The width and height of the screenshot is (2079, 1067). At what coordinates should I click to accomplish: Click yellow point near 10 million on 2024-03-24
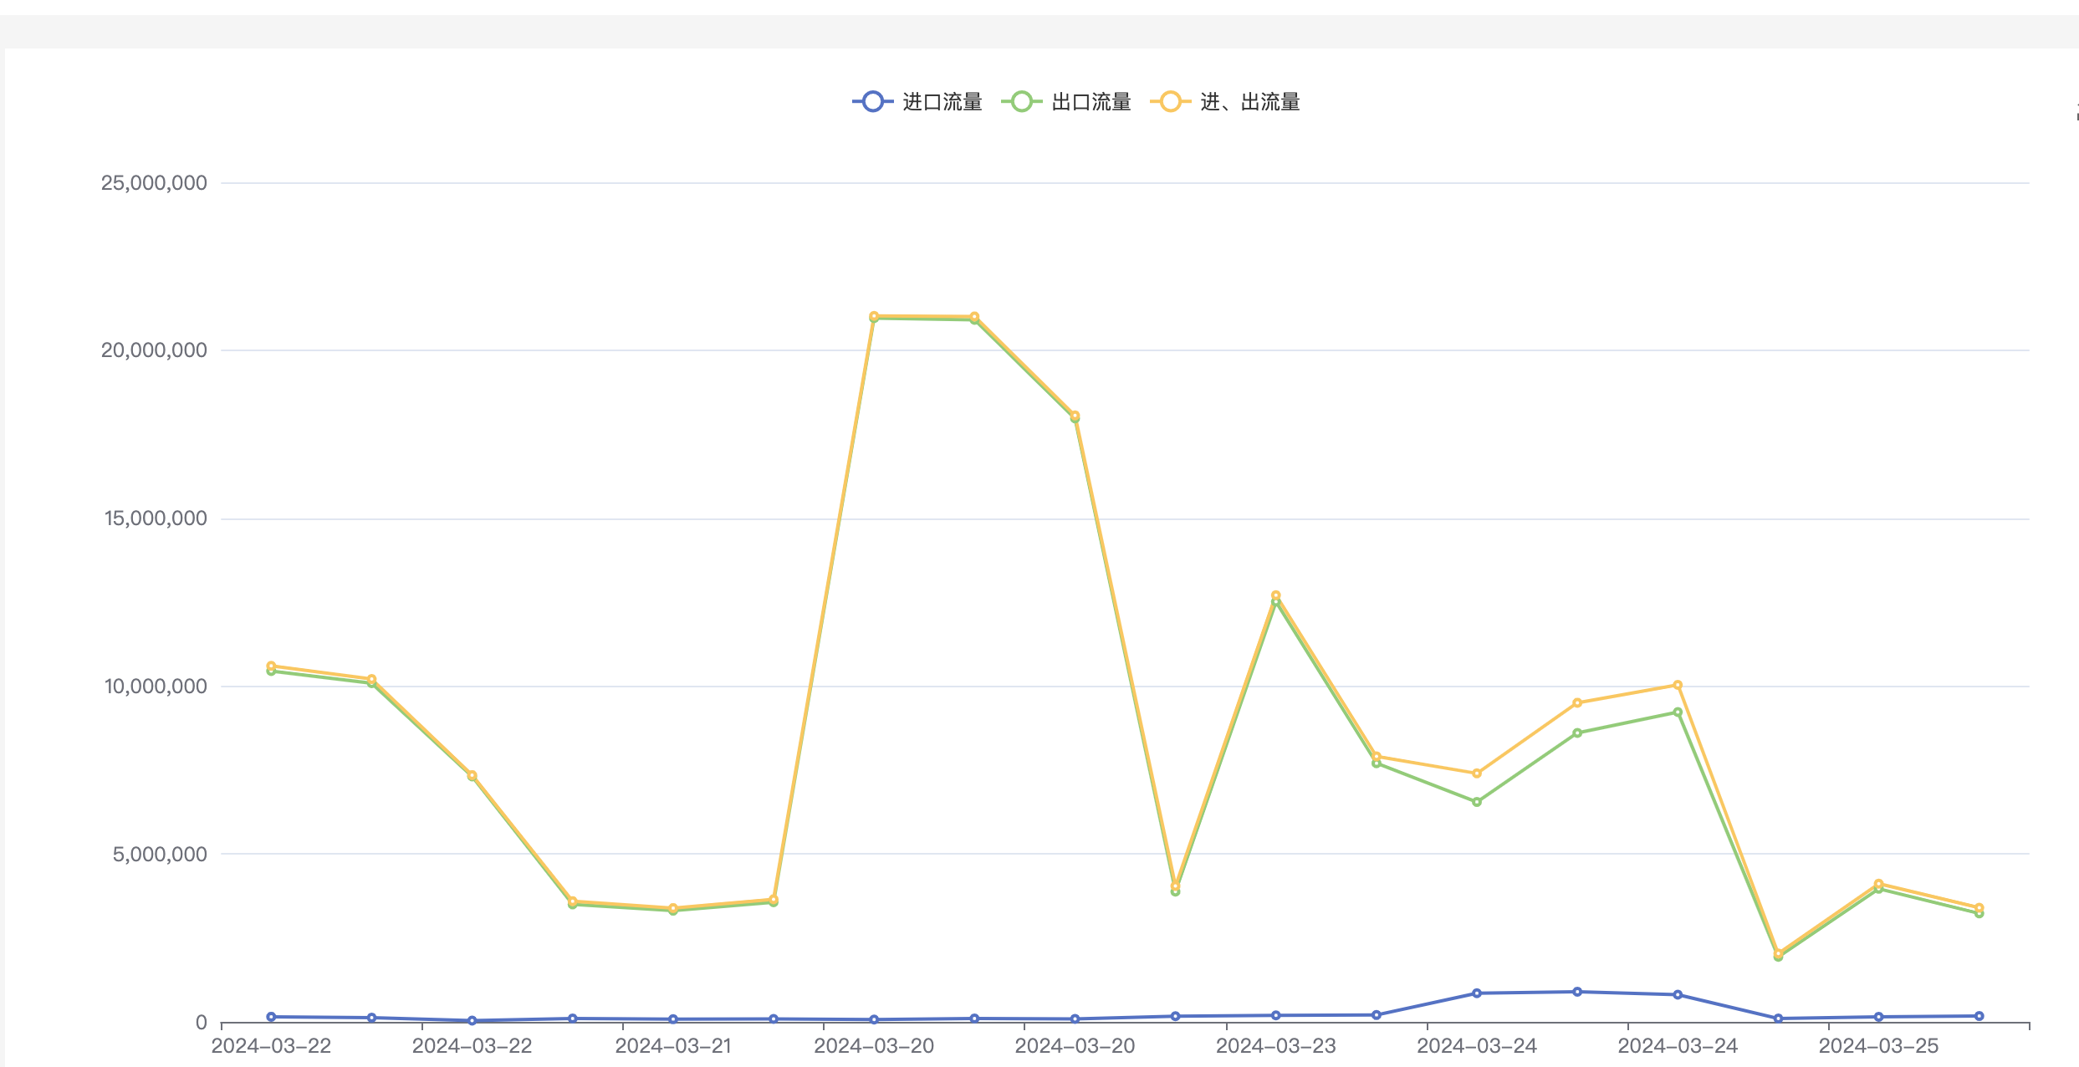(x=1678, y=685)
